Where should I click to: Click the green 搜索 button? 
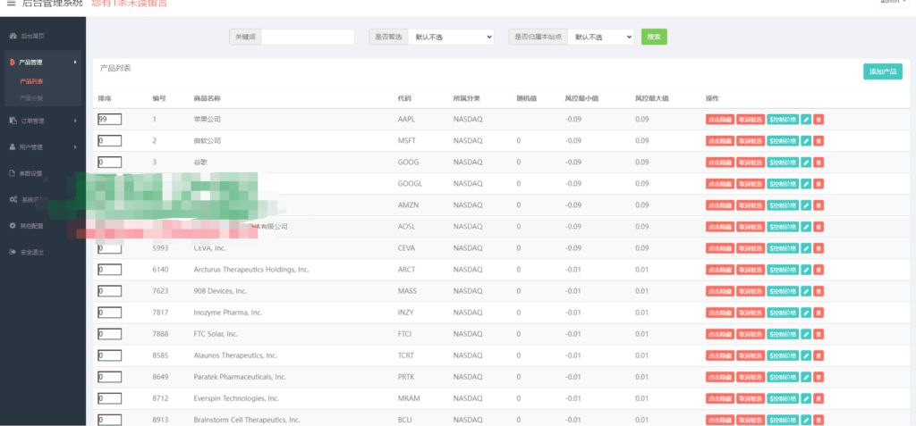pyautogui.click(x=654, y=37)
